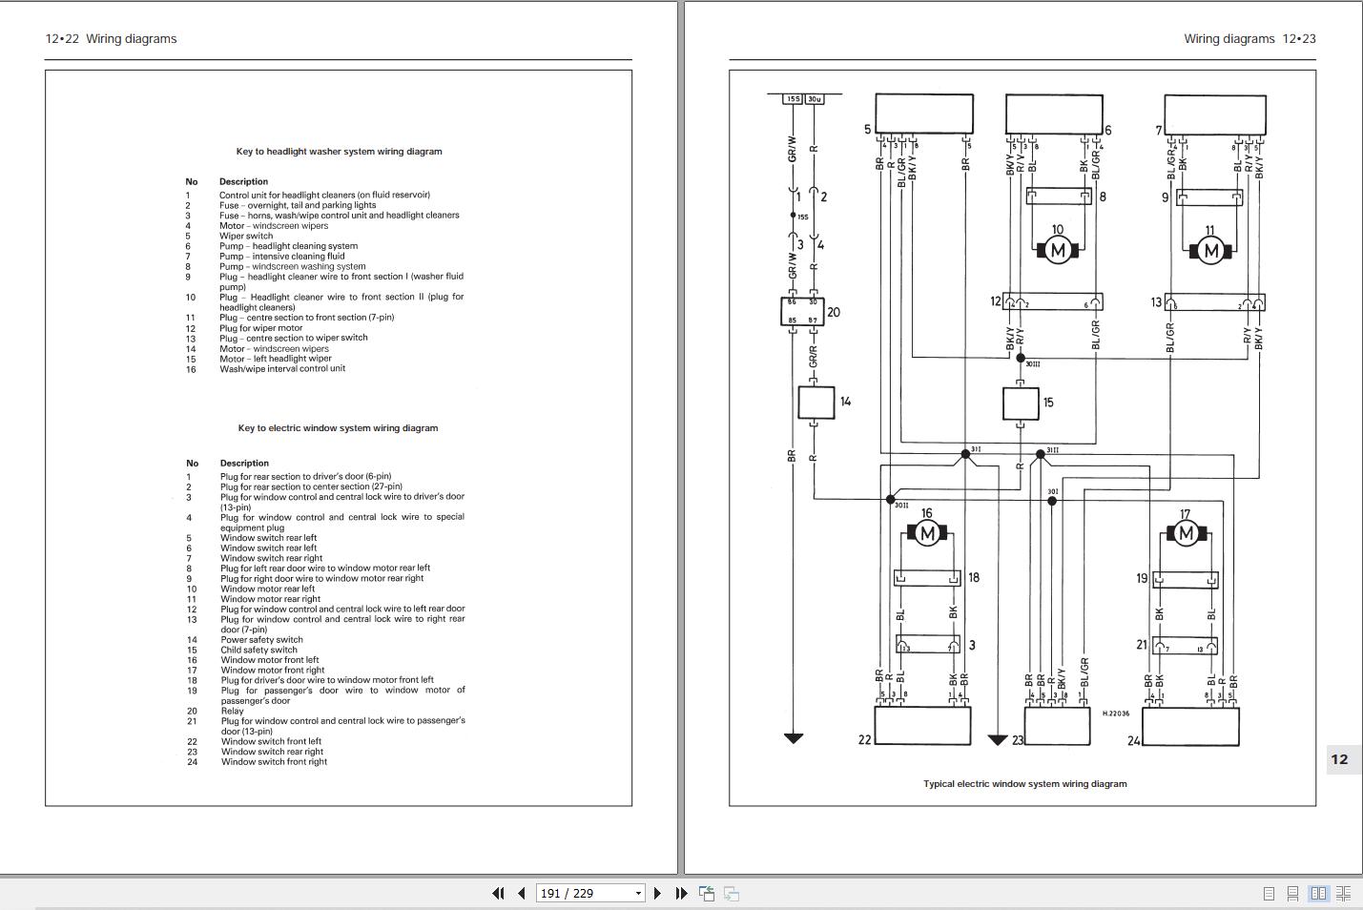Viewport: 1363px width, 910px height.
Task: Click component box 14 in the diagram
Action: [816, 403]
